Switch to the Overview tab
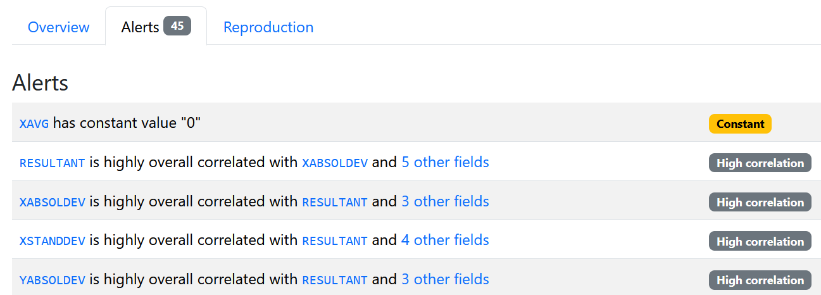 click(x=59, y=27)
